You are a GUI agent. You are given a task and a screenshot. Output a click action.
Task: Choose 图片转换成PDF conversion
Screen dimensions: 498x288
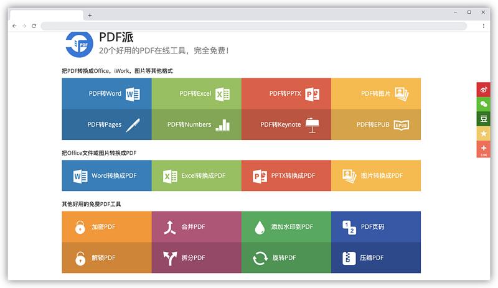point(376,175)
